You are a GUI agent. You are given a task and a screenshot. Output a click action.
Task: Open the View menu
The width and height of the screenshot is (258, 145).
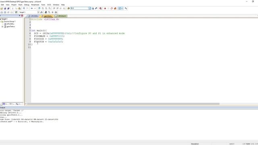coord(8,5)
